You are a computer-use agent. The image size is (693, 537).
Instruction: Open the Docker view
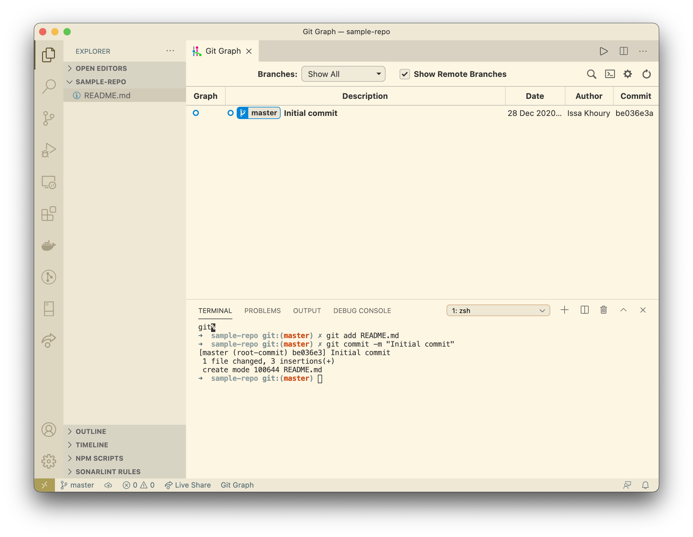(48, 245)
